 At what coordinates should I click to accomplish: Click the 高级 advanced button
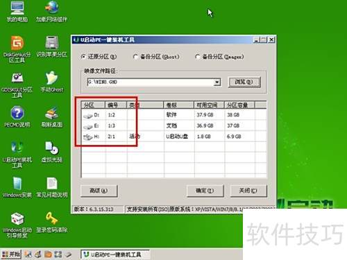tap(99, 191)
